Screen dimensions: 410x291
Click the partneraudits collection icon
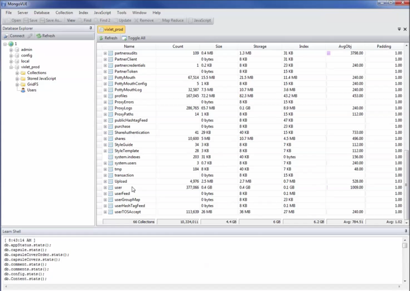(111, 53)
